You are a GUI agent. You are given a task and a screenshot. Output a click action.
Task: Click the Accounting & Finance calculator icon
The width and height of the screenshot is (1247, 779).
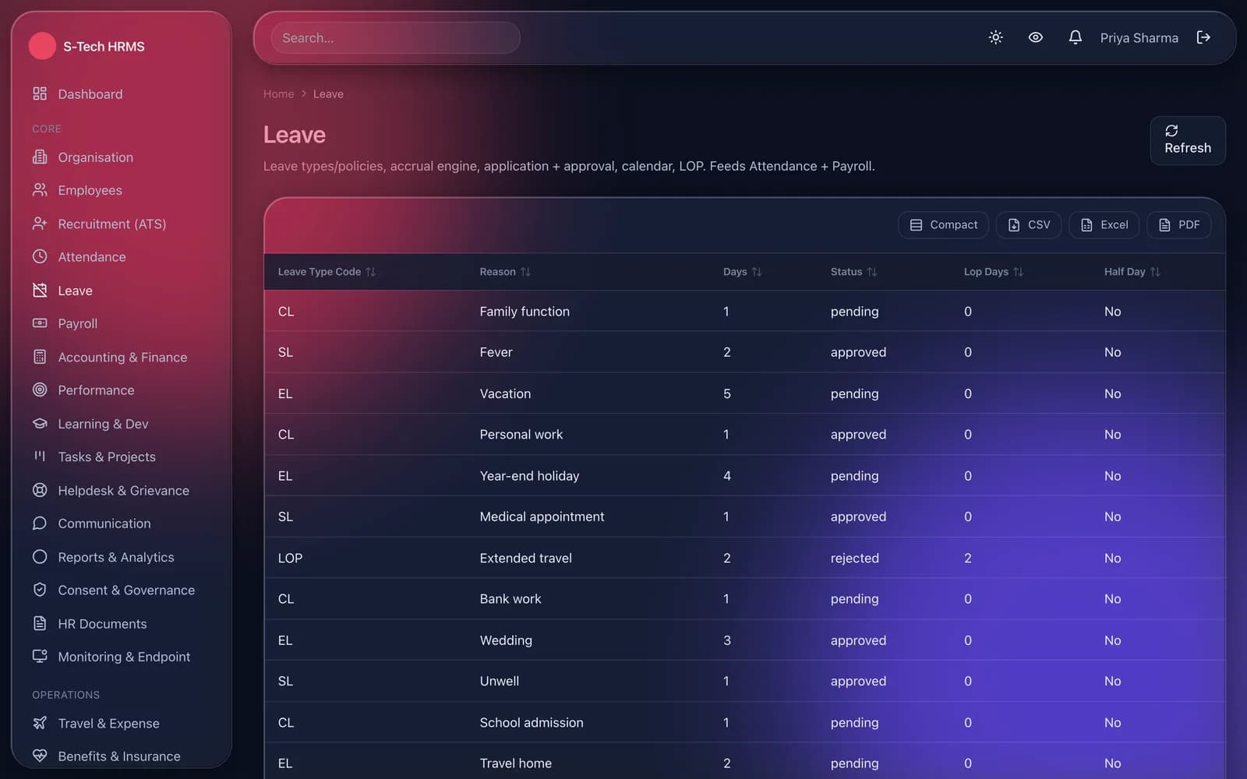[x=40, y=357]
